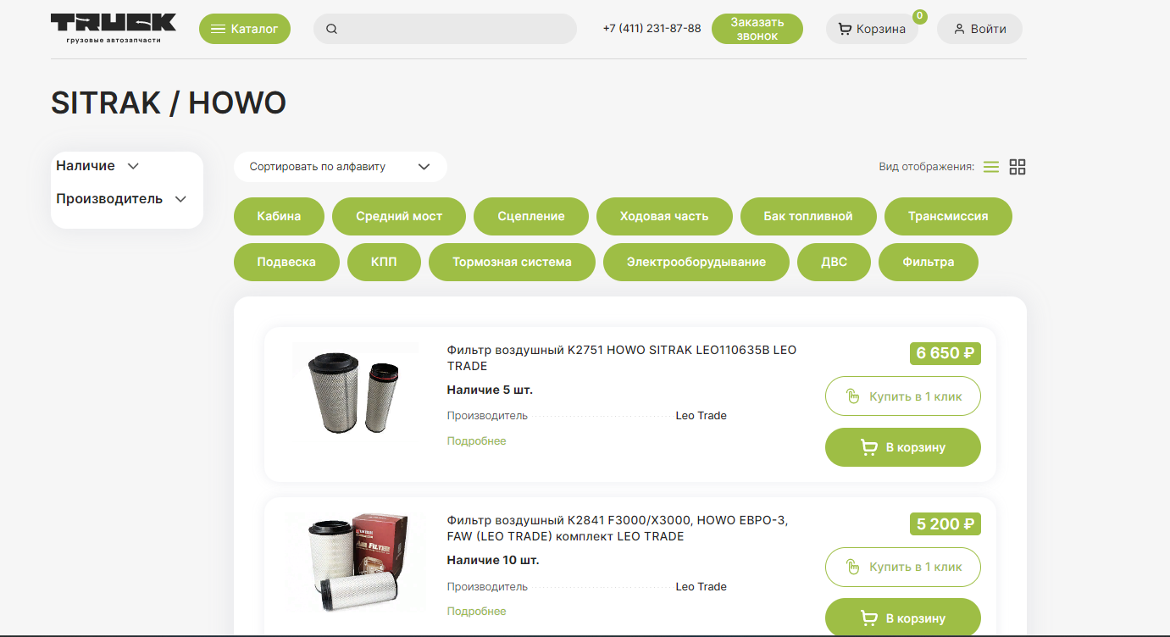Open the cart via Корзина button

click(872, 29)
